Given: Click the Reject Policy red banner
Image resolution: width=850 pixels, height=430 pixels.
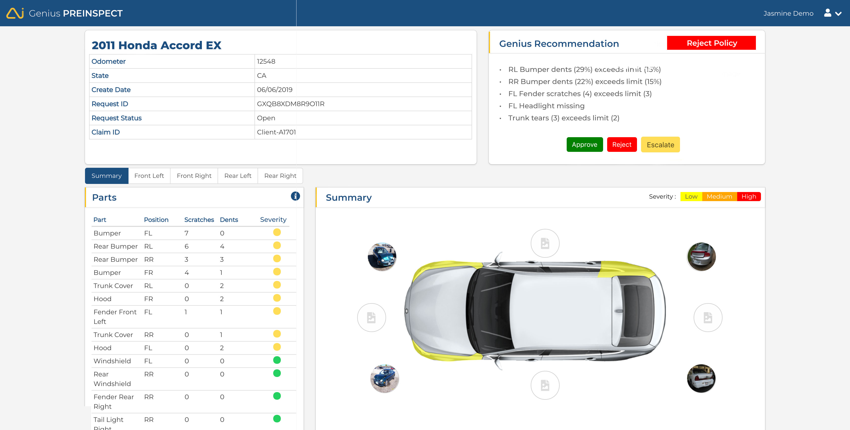Looking at the screenshot, I should (711, 43).
